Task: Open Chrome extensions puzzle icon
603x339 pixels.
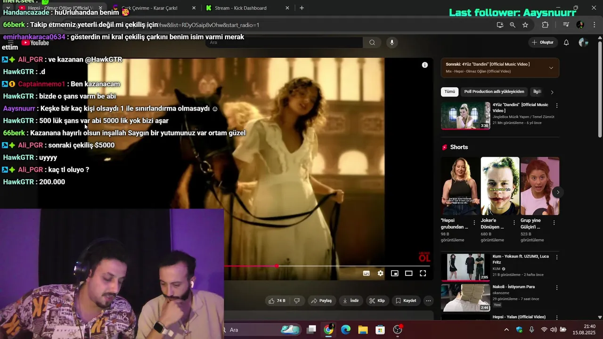Action: pyautogui.click(x=545, y=25)
